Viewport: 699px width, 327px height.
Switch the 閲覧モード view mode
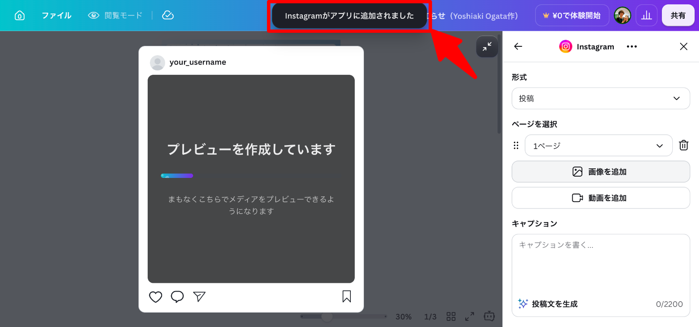[115, 16]
